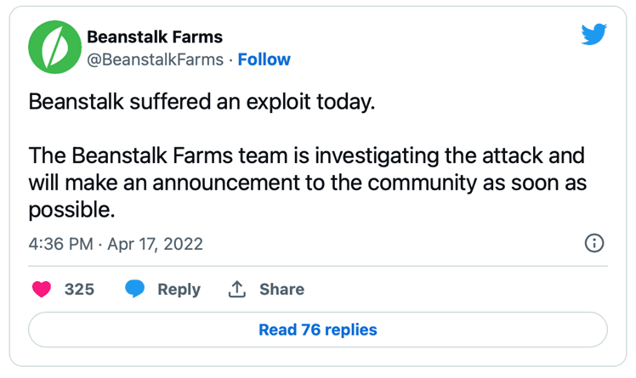This screenshot has height=378, width=636.
Task: Click the blue reply speech bubble icon
Action: point(134,289)
